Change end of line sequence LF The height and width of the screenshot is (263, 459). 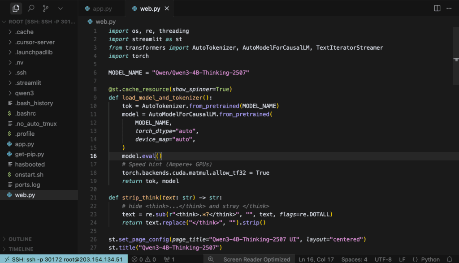(402, 259)
